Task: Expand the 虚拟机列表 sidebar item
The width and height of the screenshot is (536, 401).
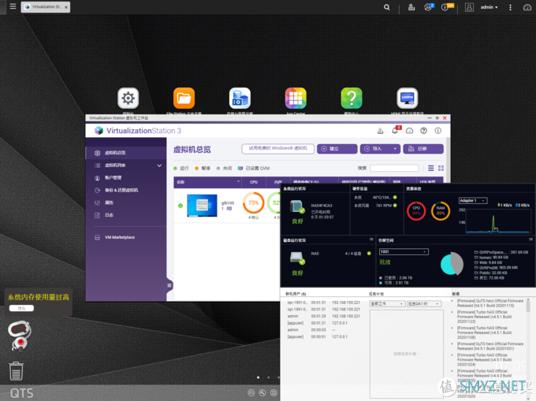Action: (x=159, y=165)
